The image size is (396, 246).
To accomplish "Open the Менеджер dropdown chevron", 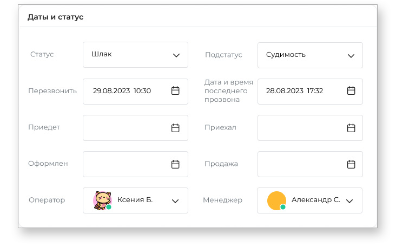I will tap(349, 201).
